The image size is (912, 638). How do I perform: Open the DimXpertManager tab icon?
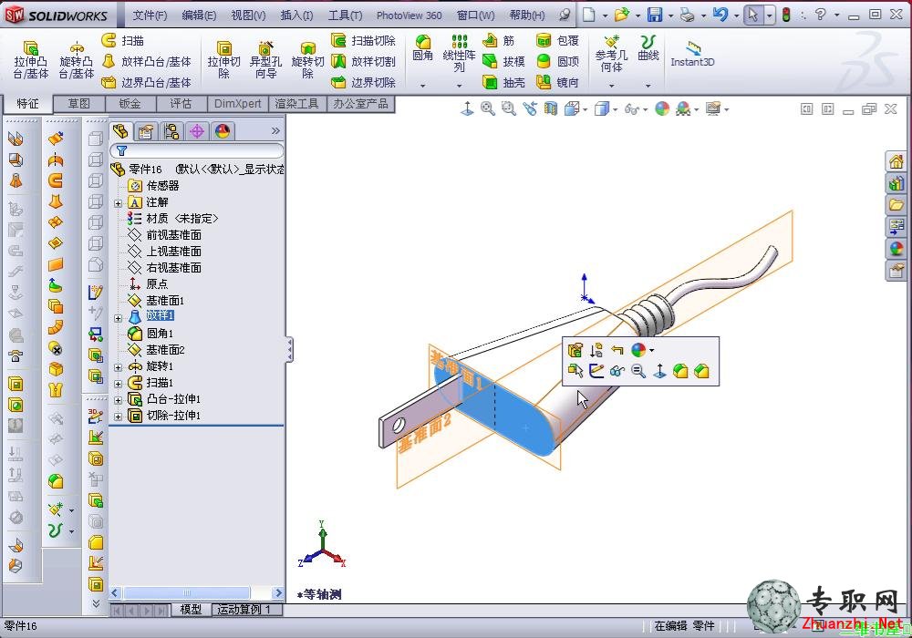197,131
